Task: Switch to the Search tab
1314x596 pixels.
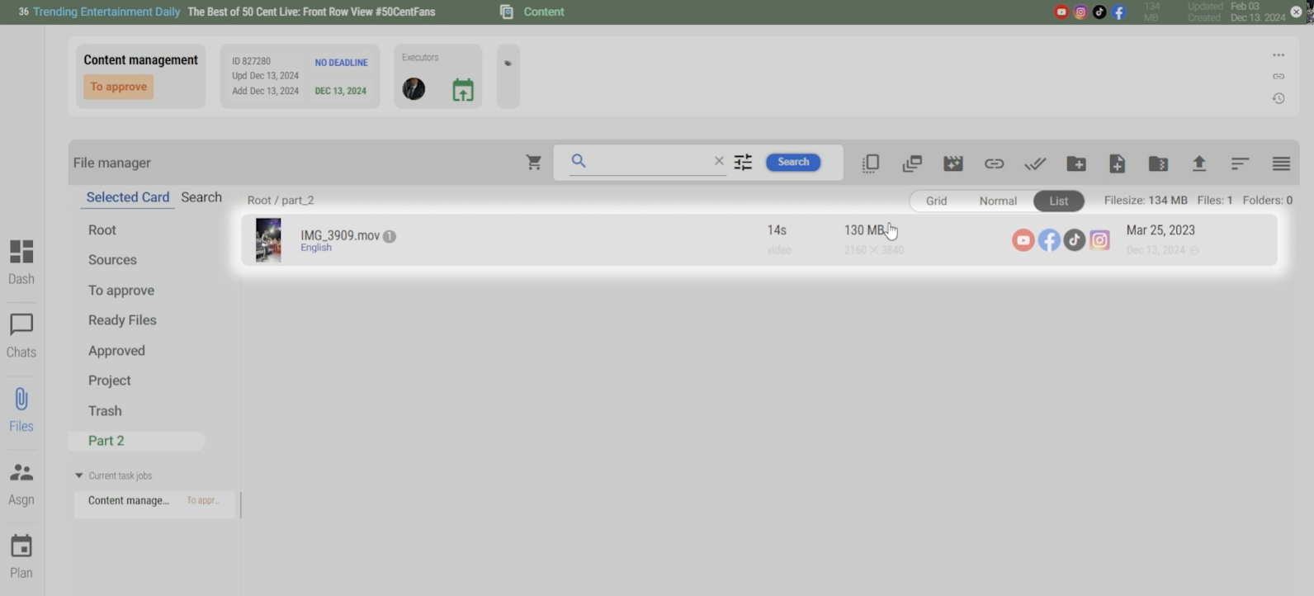Action: [x=201, y=197]
